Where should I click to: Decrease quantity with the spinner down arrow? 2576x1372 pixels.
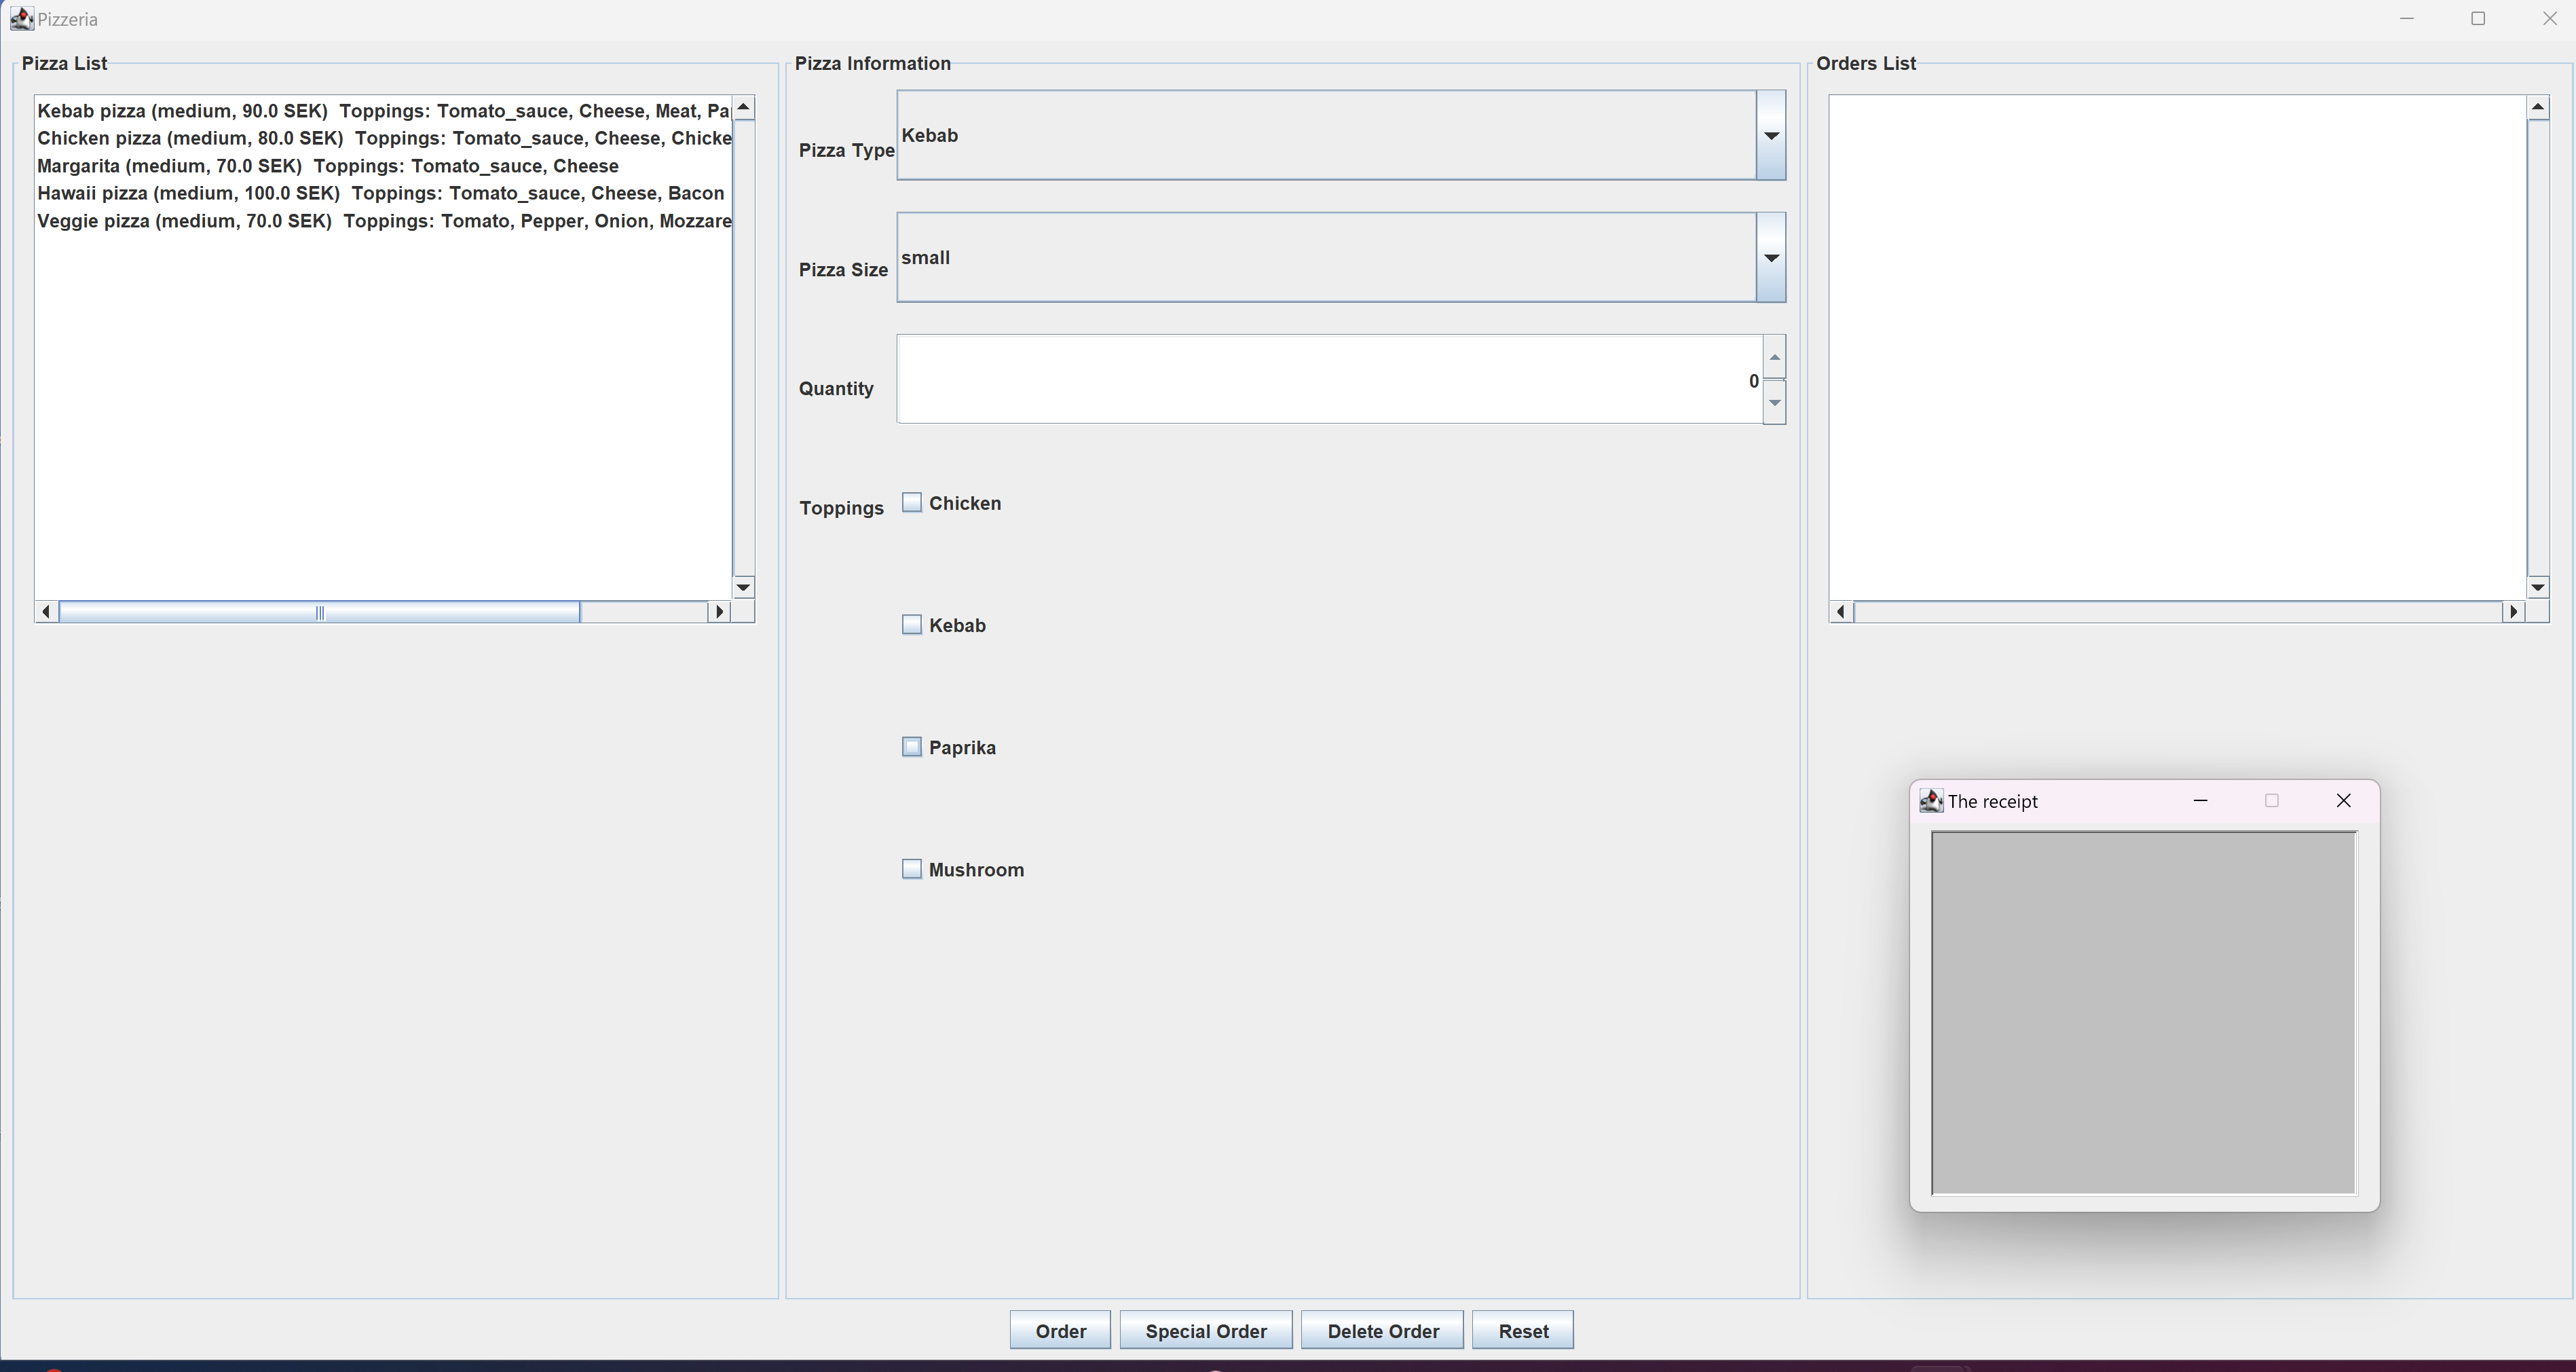click(1774, 402)
